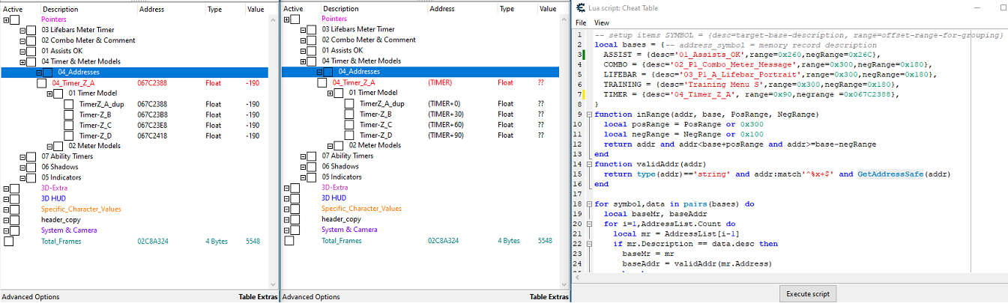Open Advanced Options below the left address list
Screen dimensions: 1008x303
[x=30, y=297]
